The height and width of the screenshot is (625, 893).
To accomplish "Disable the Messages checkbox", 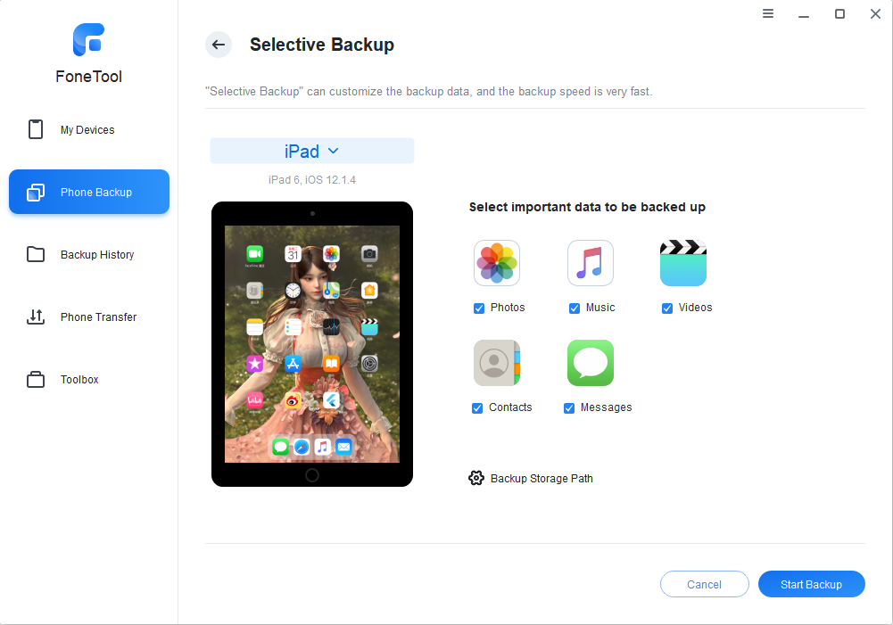I will tap(569, 408).
